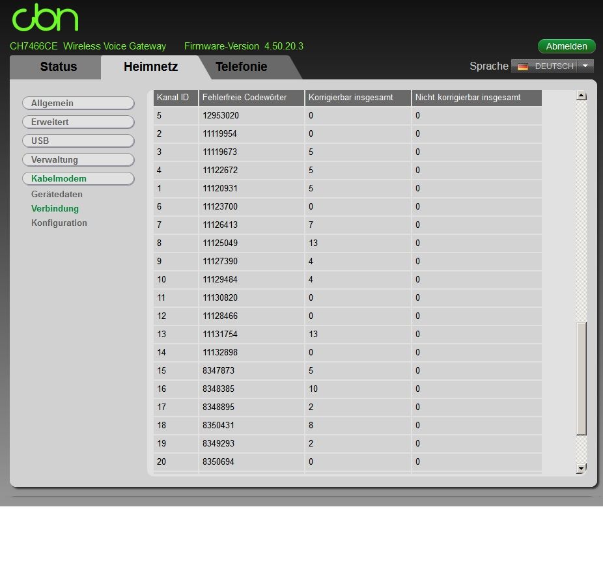Select the value 11125049
The image size is (603, 563).
[220, 243]
